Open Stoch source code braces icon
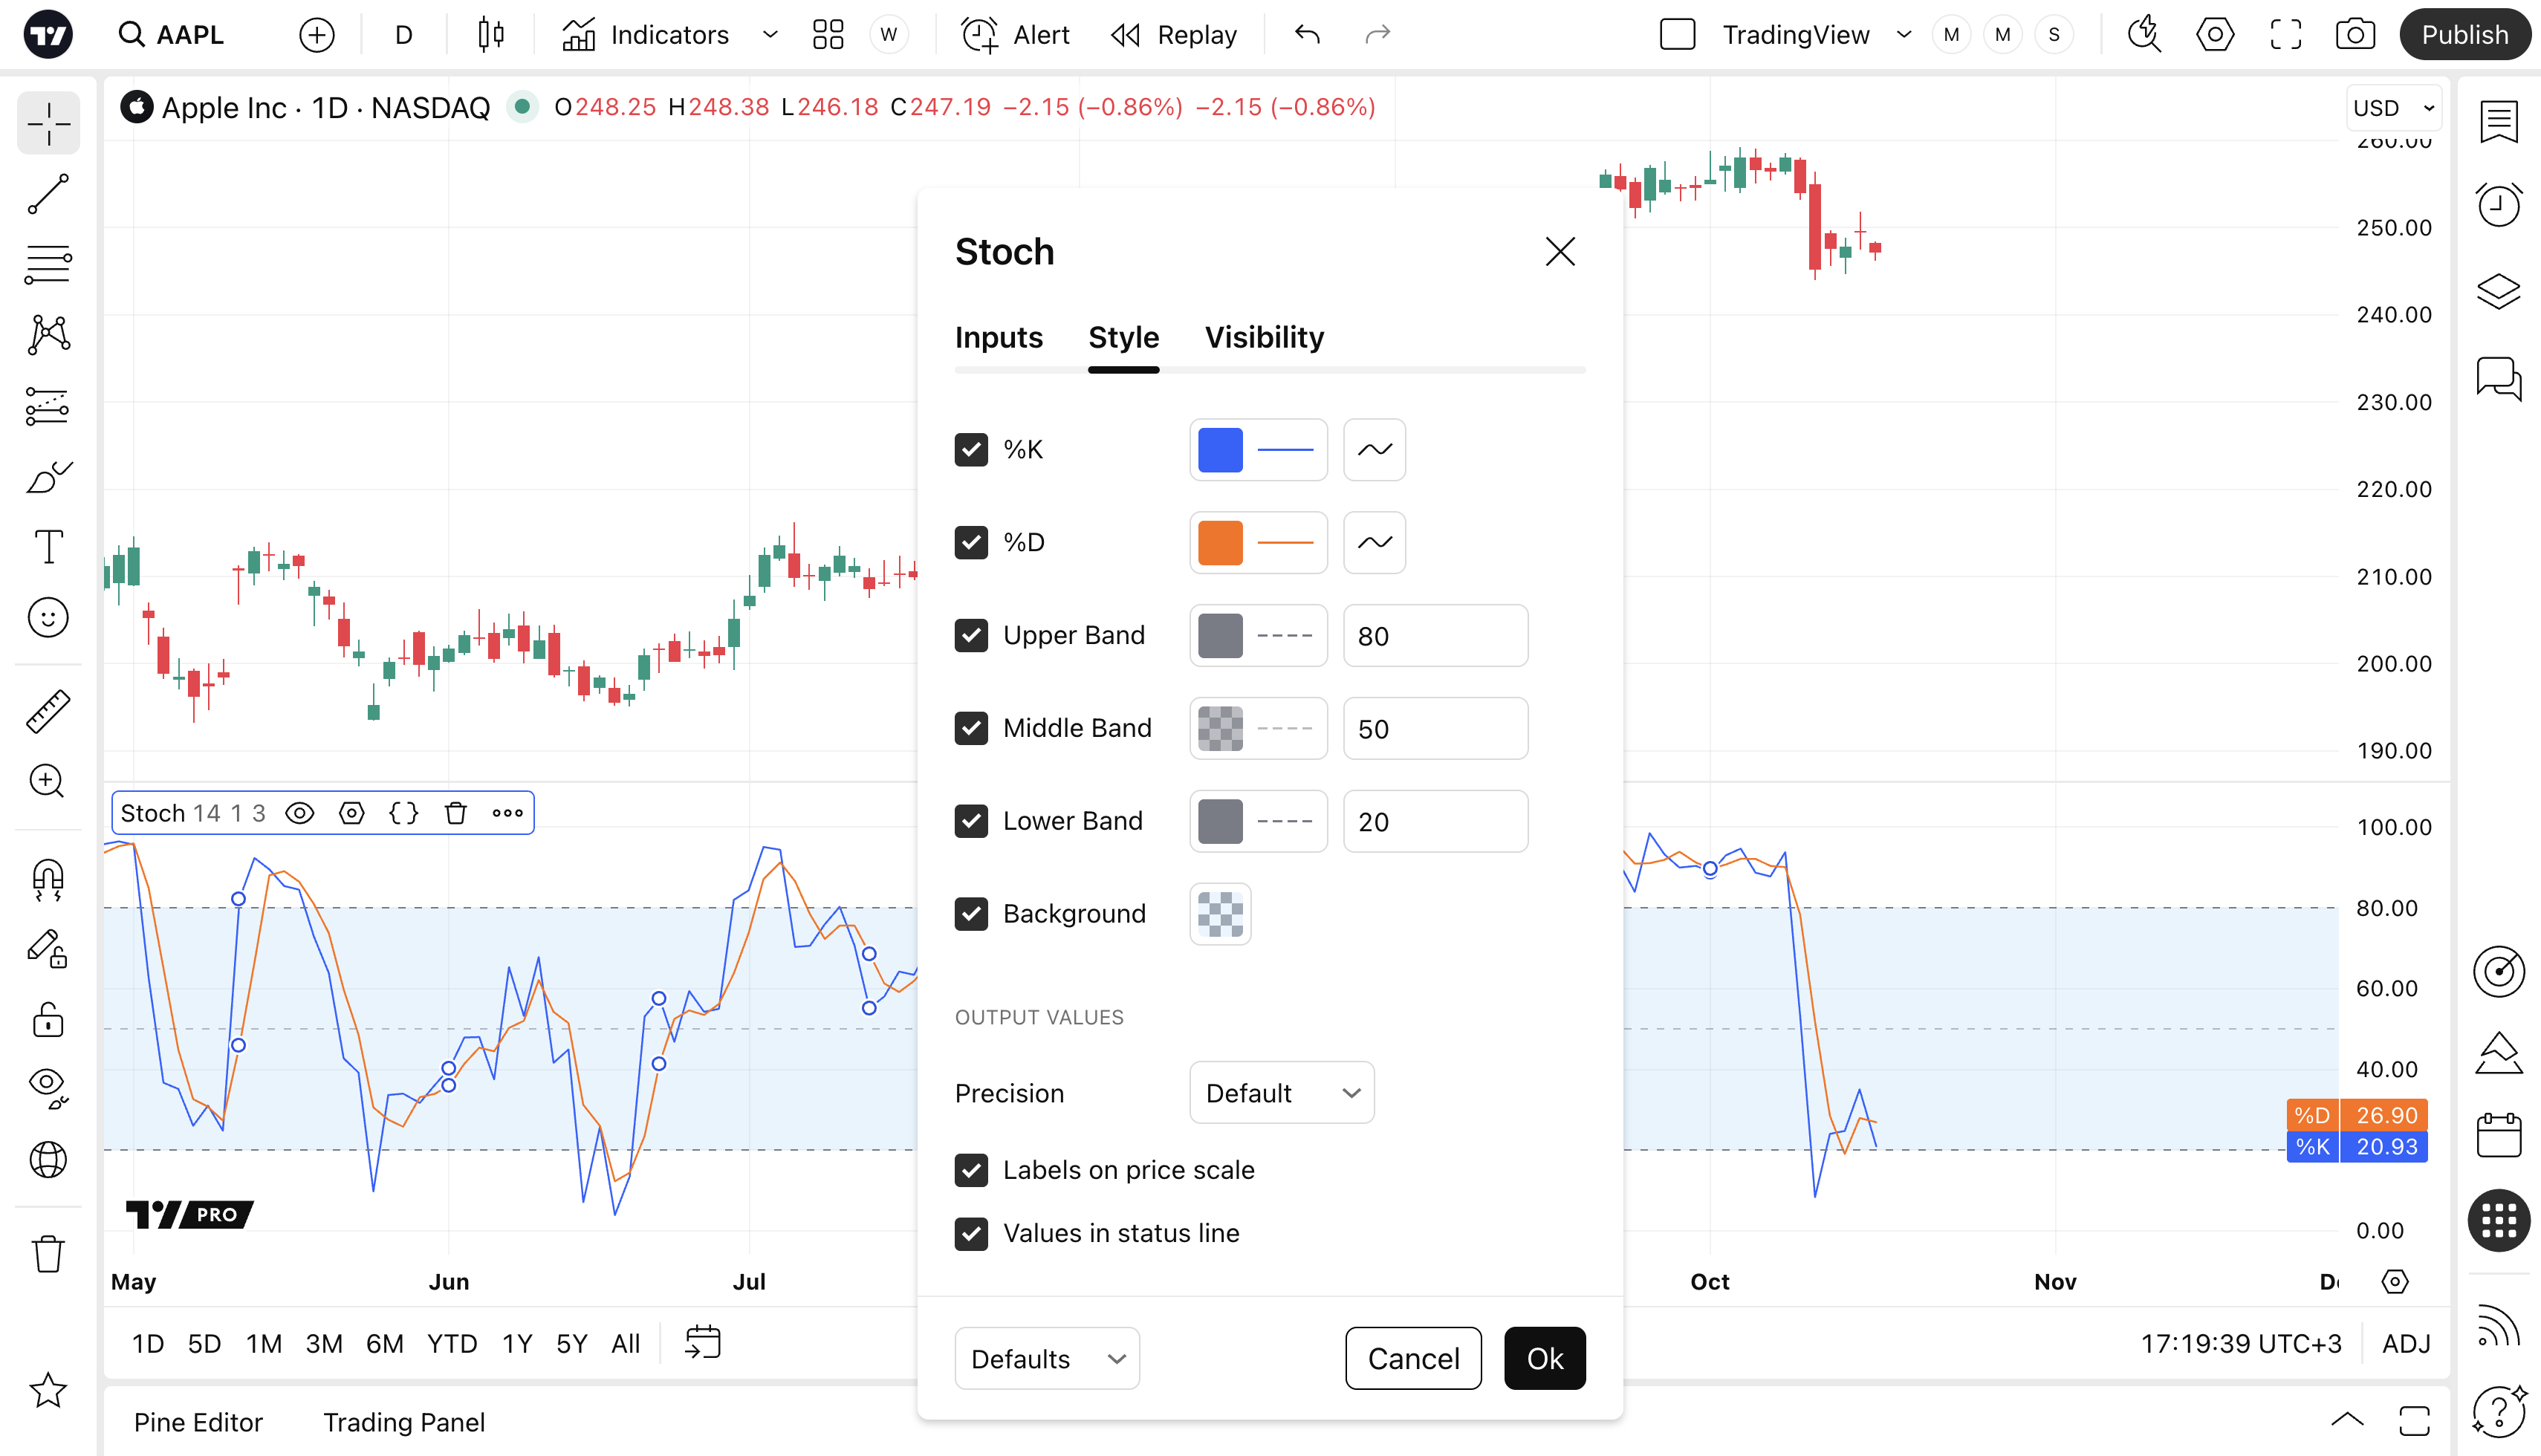Image resolution: width=2541 pixels, height=1456 pixels. (x=403, y=813)
